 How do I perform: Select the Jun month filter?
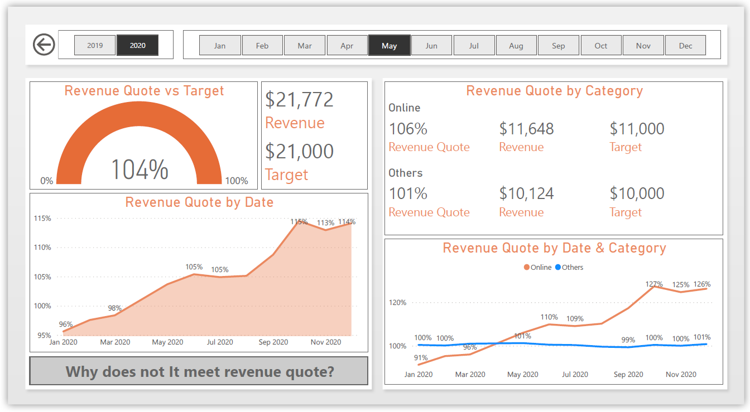(x=431, y=45)
